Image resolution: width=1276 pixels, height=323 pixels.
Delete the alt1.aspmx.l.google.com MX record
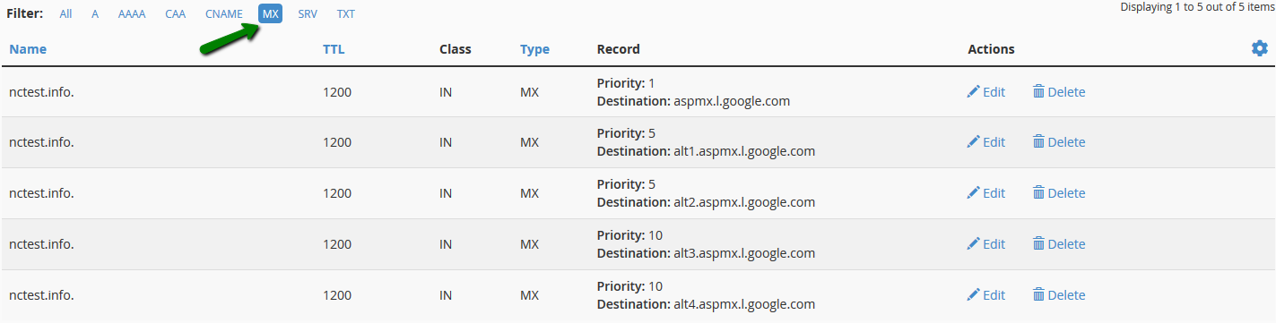coord(1059,141)
